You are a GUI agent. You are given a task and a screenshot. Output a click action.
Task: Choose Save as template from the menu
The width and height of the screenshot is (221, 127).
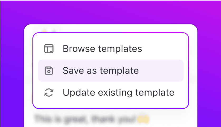point(111,71)
